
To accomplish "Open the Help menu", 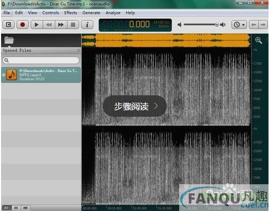I will click(130, 13).
